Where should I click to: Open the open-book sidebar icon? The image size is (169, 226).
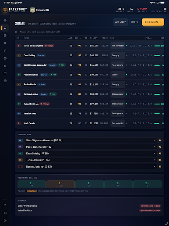pyautogui.click(x=5, y=73)
